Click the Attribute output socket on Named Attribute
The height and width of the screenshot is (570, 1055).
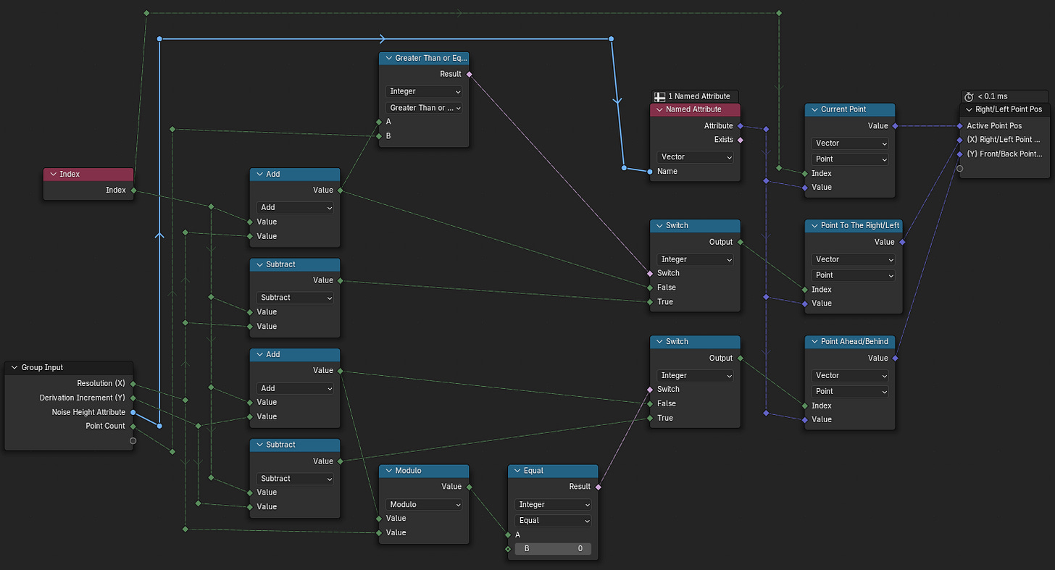(741, 125)
